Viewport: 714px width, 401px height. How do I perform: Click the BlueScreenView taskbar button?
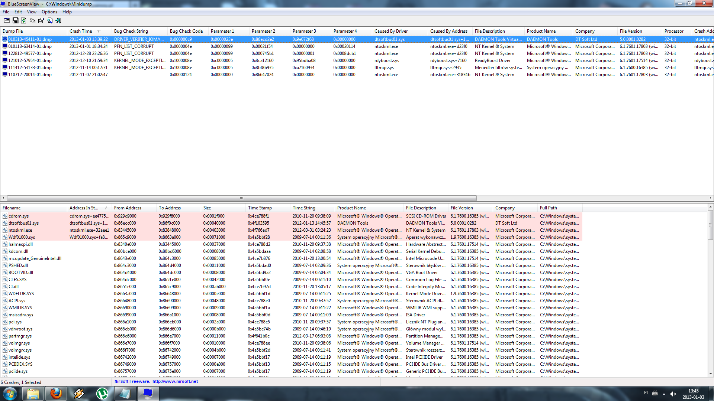148,394
